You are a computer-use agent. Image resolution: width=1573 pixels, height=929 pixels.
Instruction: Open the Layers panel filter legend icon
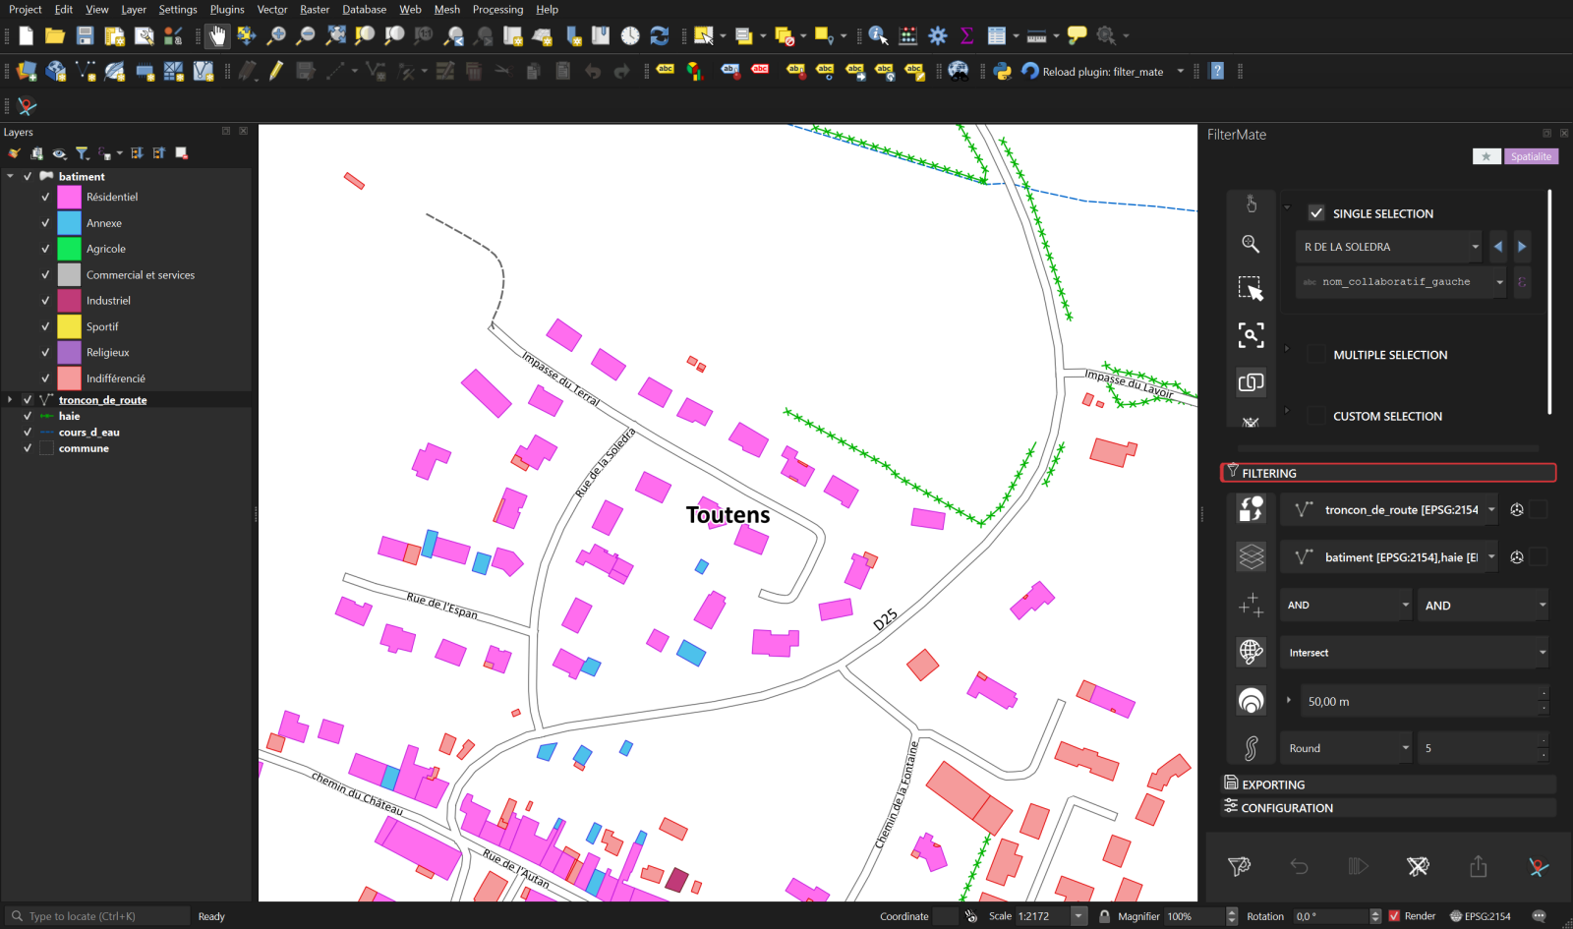click(83, 153)
